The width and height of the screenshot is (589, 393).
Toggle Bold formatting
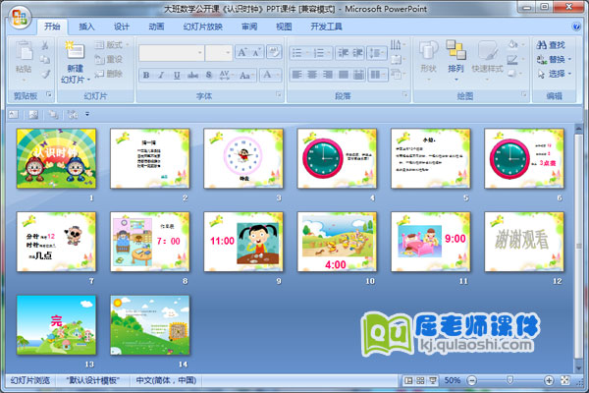(145, 75)
